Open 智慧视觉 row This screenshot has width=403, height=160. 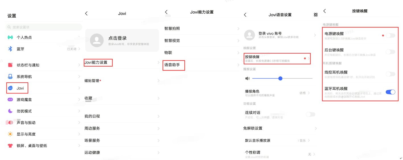pyautogui.click(x=202, y=40)
